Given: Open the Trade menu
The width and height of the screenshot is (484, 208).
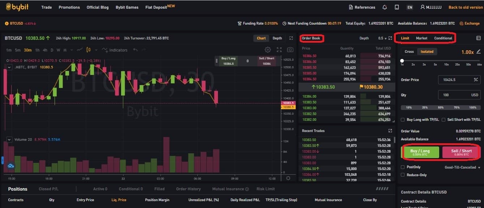Looking at the screenshot, I should tap(46, 7).
